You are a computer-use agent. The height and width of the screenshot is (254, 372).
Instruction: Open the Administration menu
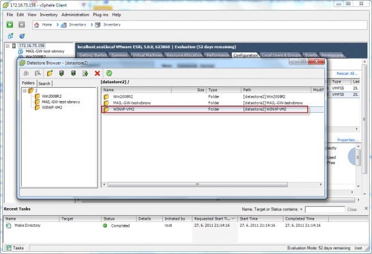click(75, 15)
